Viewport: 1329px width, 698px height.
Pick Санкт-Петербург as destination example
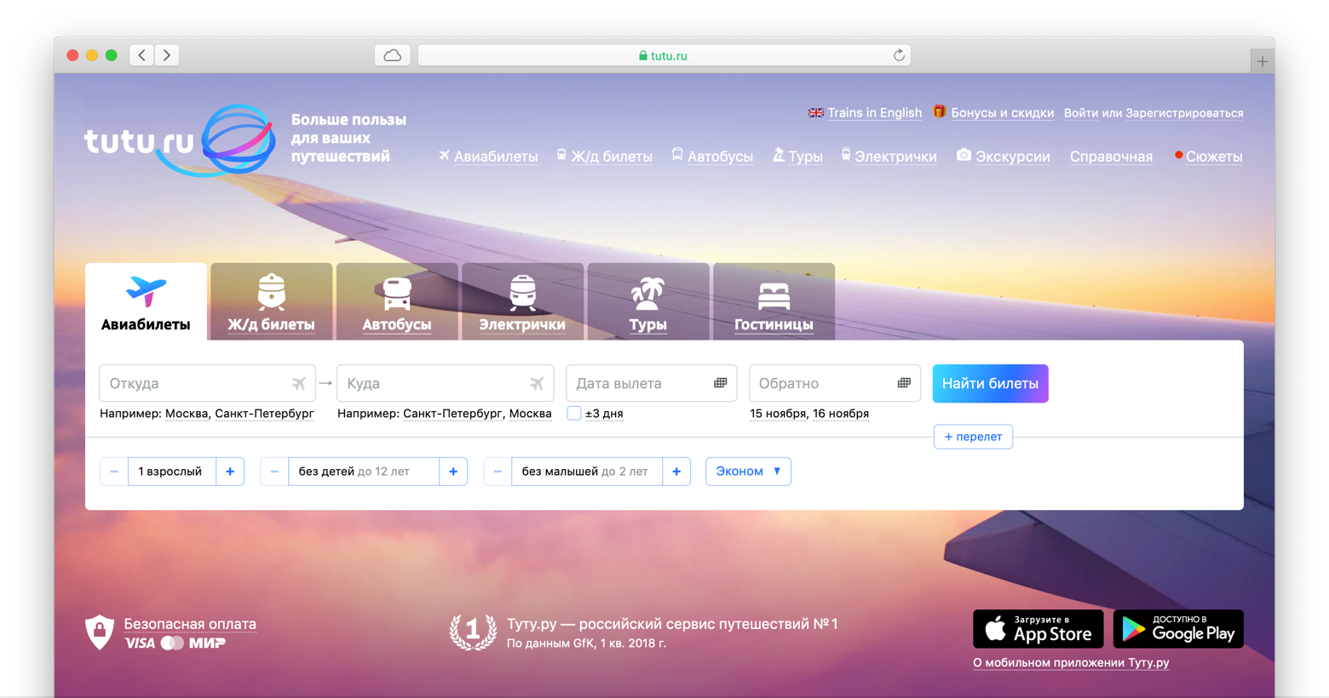pyautogui.click(x=452, y=414)
